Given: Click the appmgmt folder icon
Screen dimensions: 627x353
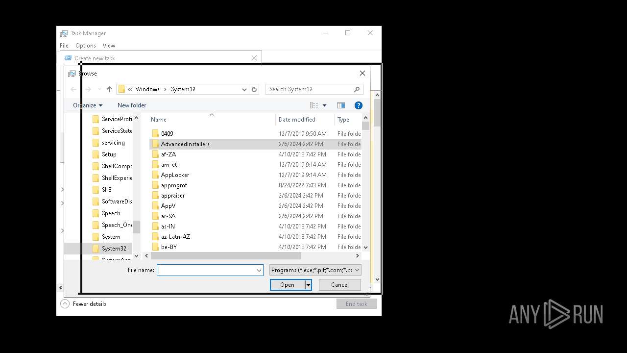Looking at the screenshot, I should pos(155,185).
